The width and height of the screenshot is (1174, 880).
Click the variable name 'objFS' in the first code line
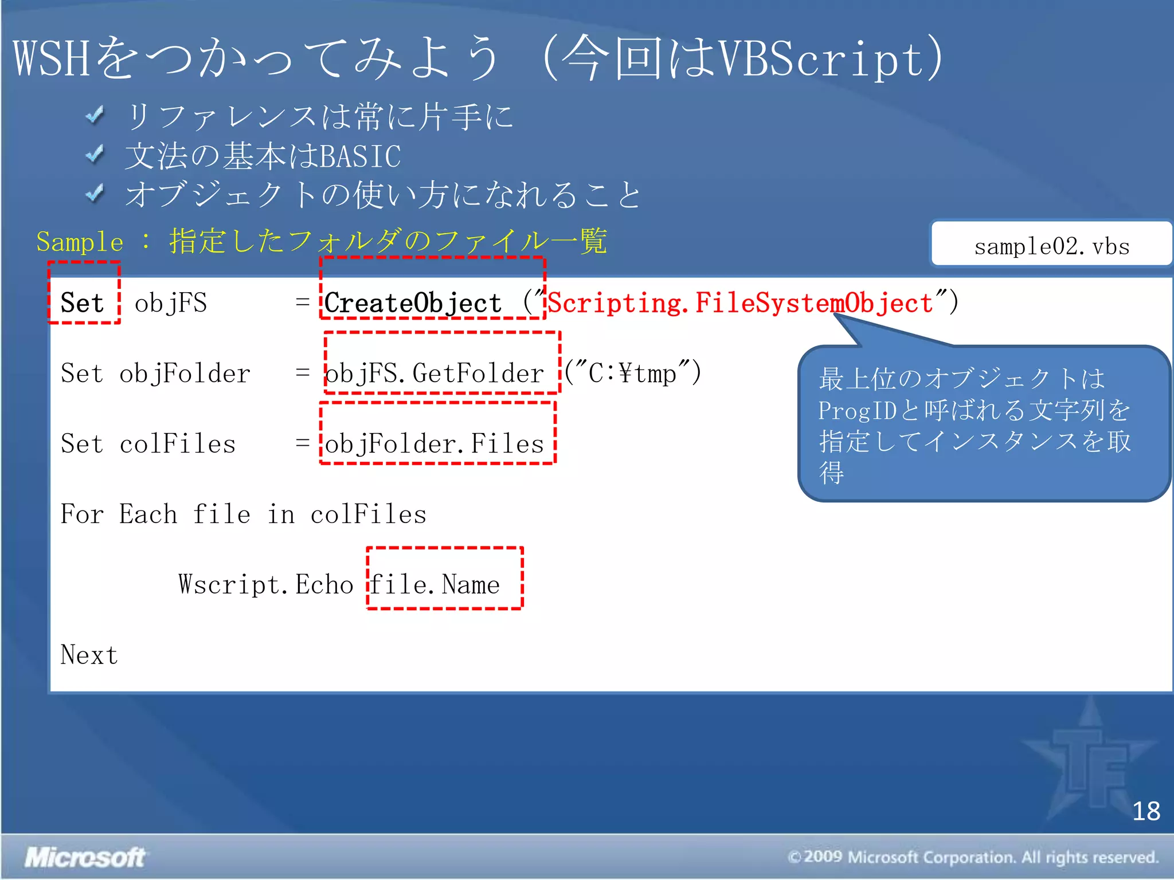[171, 302]
